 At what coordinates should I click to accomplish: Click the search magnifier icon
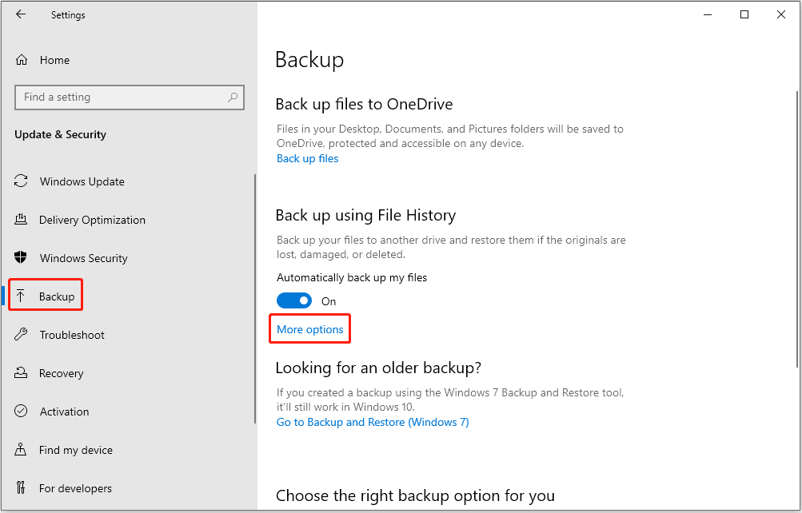point(233,97)
